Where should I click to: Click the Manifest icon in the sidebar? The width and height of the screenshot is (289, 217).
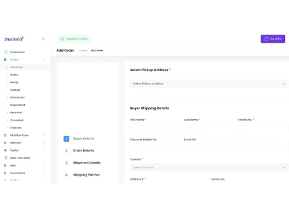pos(5,143)
